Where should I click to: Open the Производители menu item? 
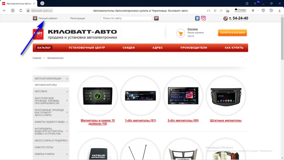(193, 48)
